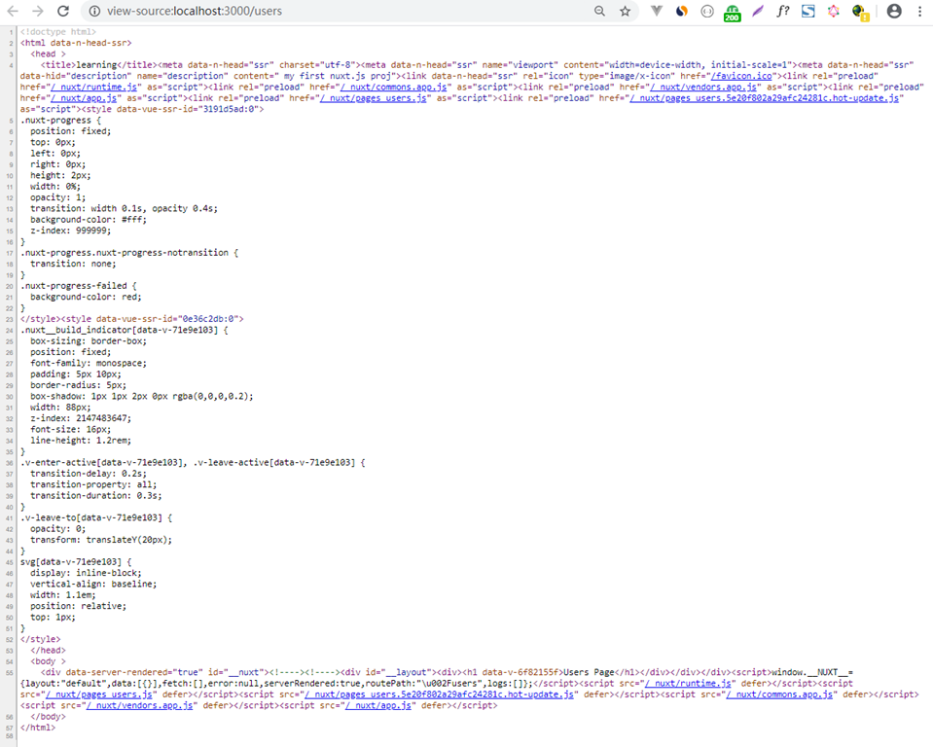The image size is (933, 747).
Task: Open the blue S extension icon
Action: point(808,11)
